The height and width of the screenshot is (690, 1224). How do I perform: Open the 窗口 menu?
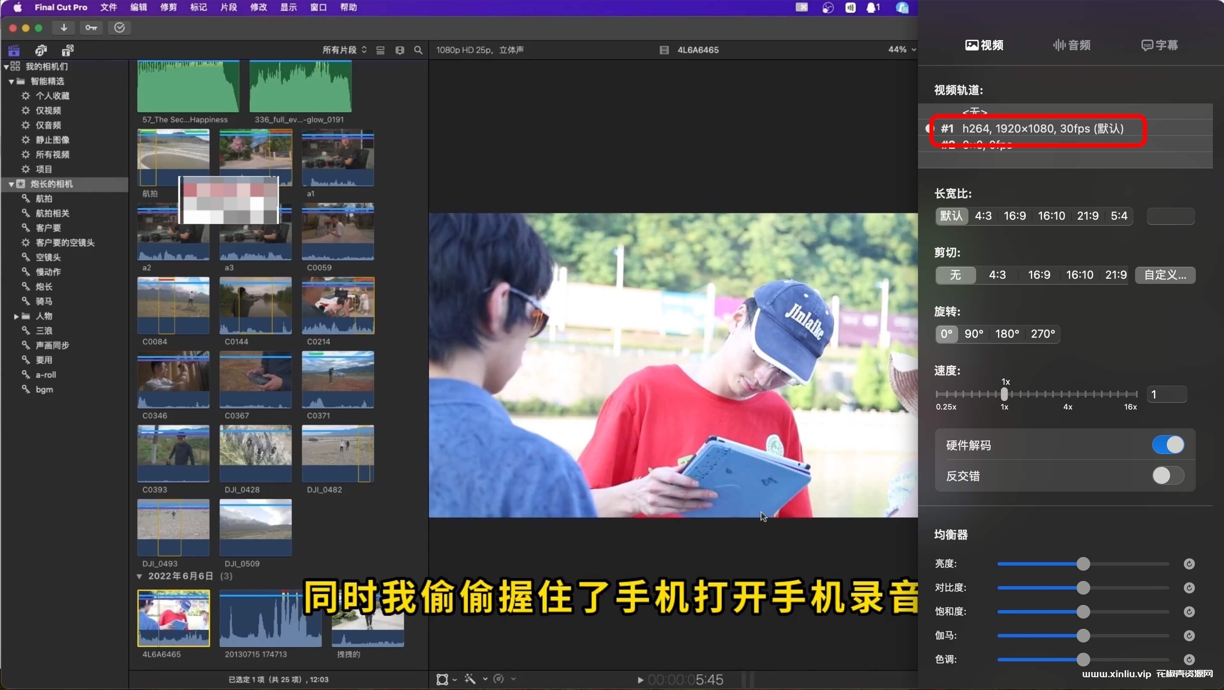tap(318, 8)
